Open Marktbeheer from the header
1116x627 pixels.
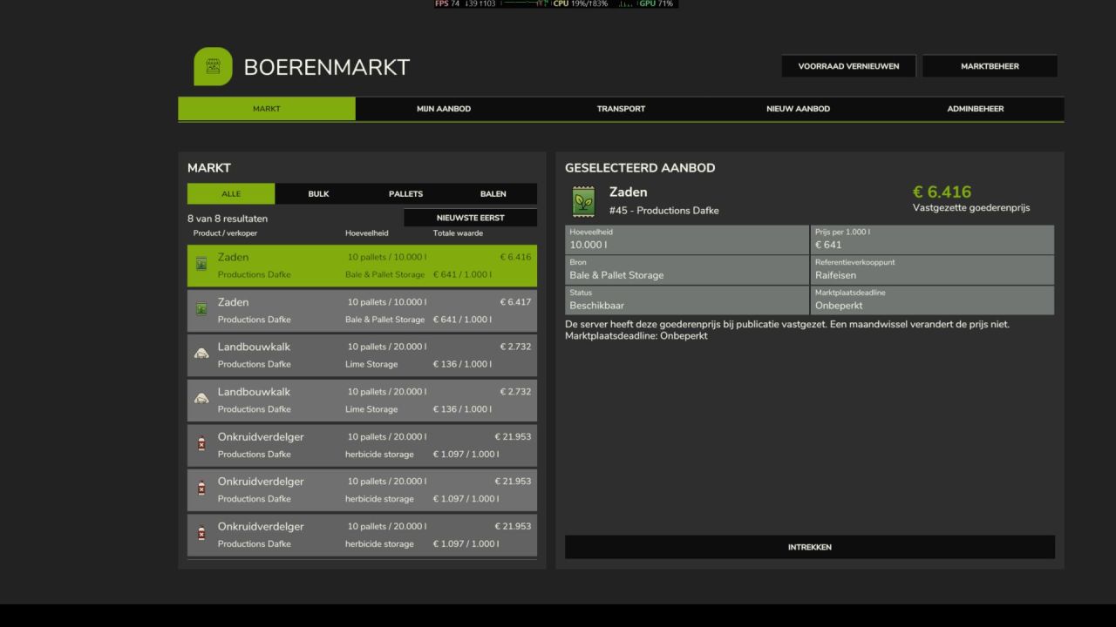pos(990,66)
